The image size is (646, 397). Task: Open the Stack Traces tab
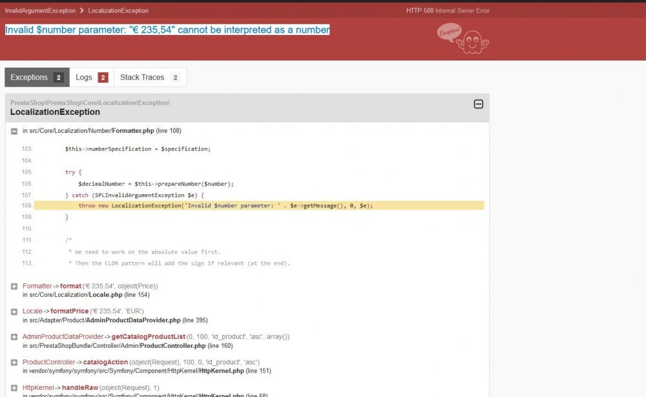coord(141,77)
